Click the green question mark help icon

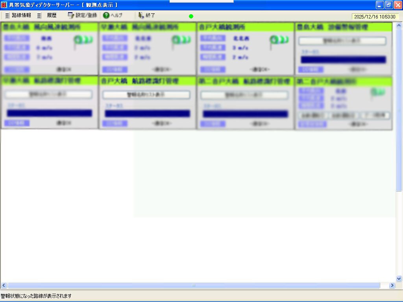106,16
